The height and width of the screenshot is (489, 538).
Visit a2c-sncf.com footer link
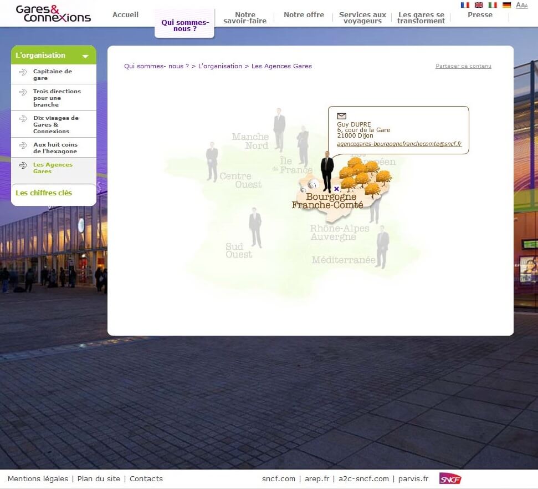[x=363, y=478]
